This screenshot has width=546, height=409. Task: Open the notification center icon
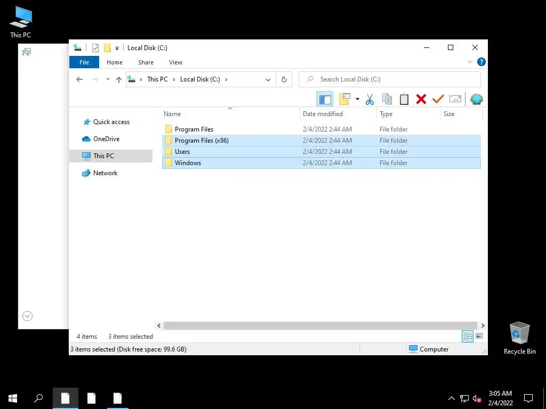pyautogui.click(x=528, y=398)
